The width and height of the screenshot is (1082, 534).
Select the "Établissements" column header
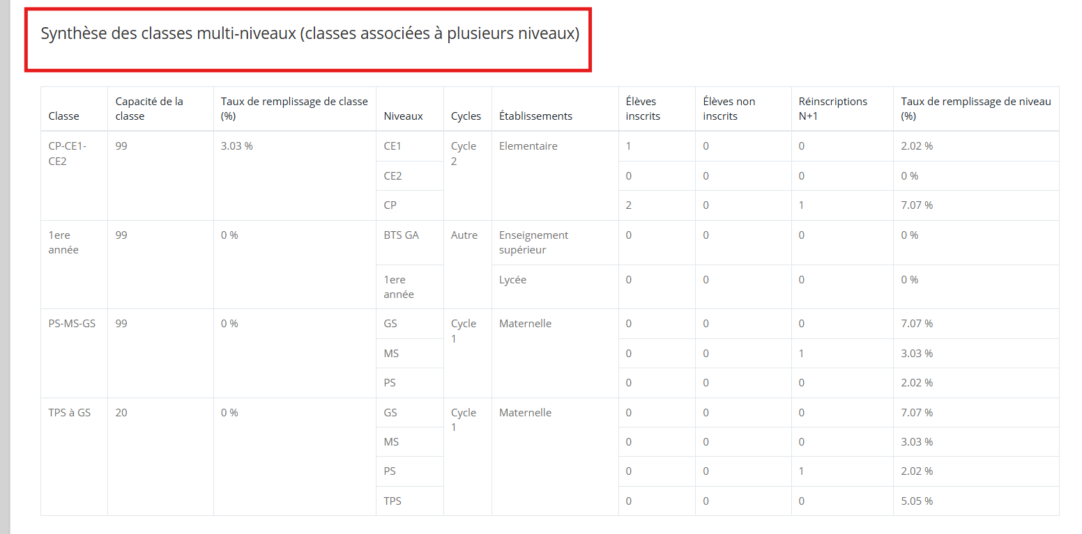pos(535,116)
